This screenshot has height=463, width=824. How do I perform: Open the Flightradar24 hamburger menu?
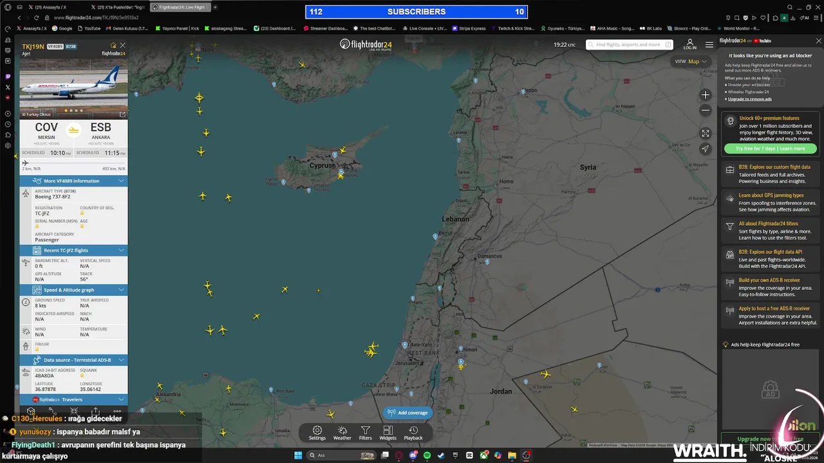tap(709, 45)
